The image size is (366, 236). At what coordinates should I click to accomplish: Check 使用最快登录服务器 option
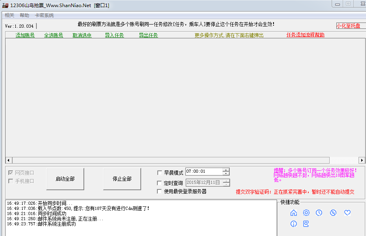[160, 191]
